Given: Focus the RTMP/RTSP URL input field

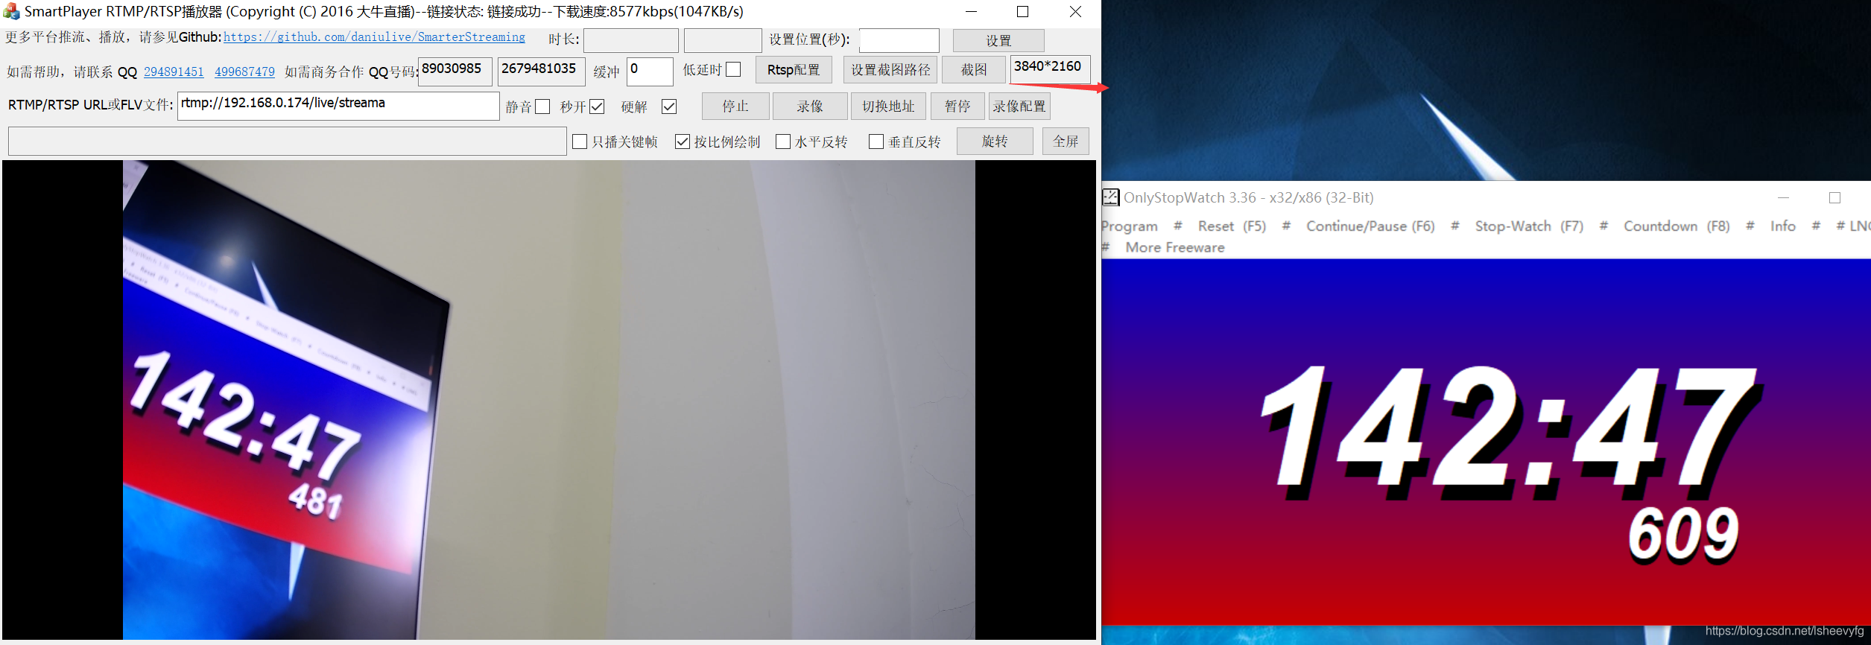Looking at the screenshot, I should click(338, 106).
